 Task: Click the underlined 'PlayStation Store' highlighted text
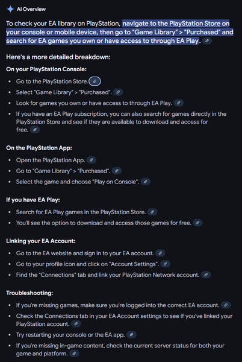[195, 24]
